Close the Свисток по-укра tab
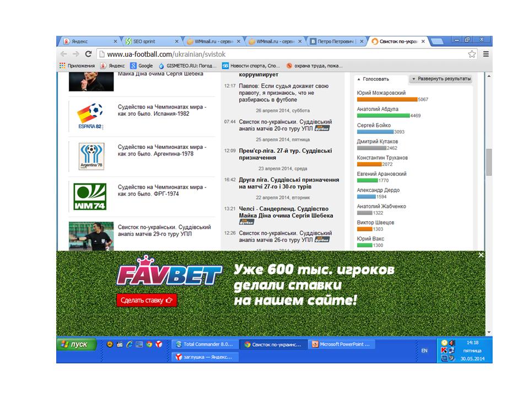The image size is (529, 397). [x=423, y=41]
